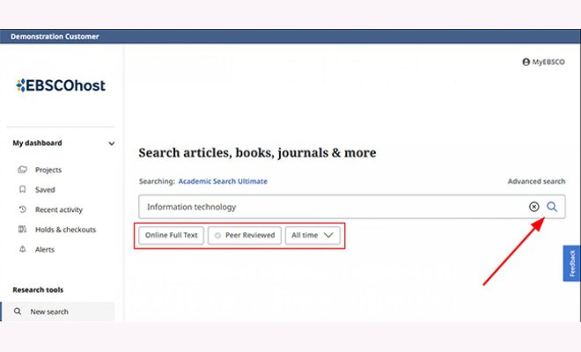Image resolution: width=581 pixels, height=352 pixels.
Task: Click the Alerts bell icon
Action: point(23,249)
